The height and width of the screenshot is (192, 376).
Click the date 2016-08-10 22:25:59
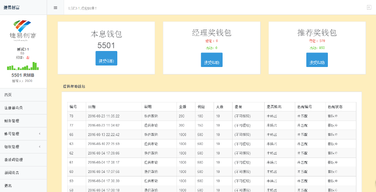pyautogui.click(x=104, y=144)
